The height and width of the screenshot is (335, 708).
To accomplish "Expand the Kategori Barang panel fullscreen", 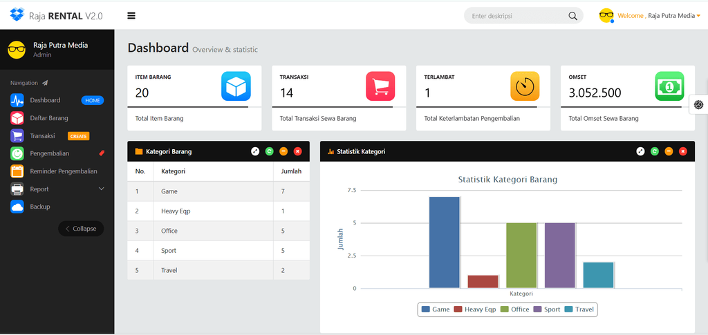I will (255, 151).
